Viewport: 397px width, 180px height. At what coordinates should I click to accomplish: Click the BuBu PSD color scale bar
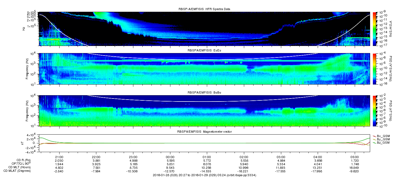pos(374,111)
